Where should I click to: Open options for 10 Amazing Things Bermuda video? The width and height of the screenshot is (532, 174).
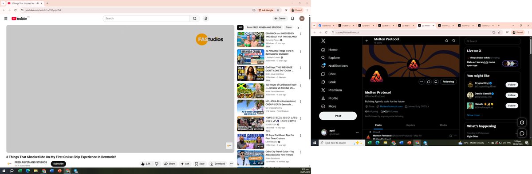(300, 51)
